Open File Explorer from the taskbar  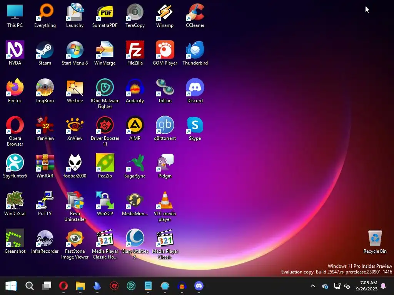80,286
